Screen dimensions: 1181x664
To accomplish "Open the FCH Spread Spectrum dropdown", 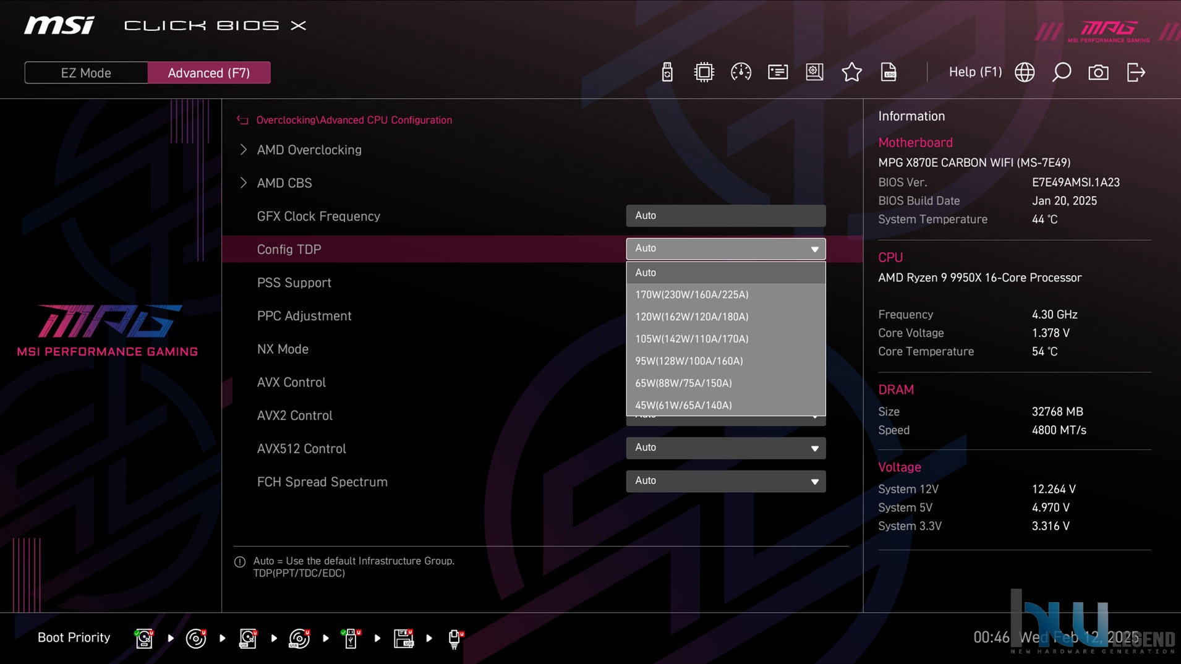I will (726, 481).
